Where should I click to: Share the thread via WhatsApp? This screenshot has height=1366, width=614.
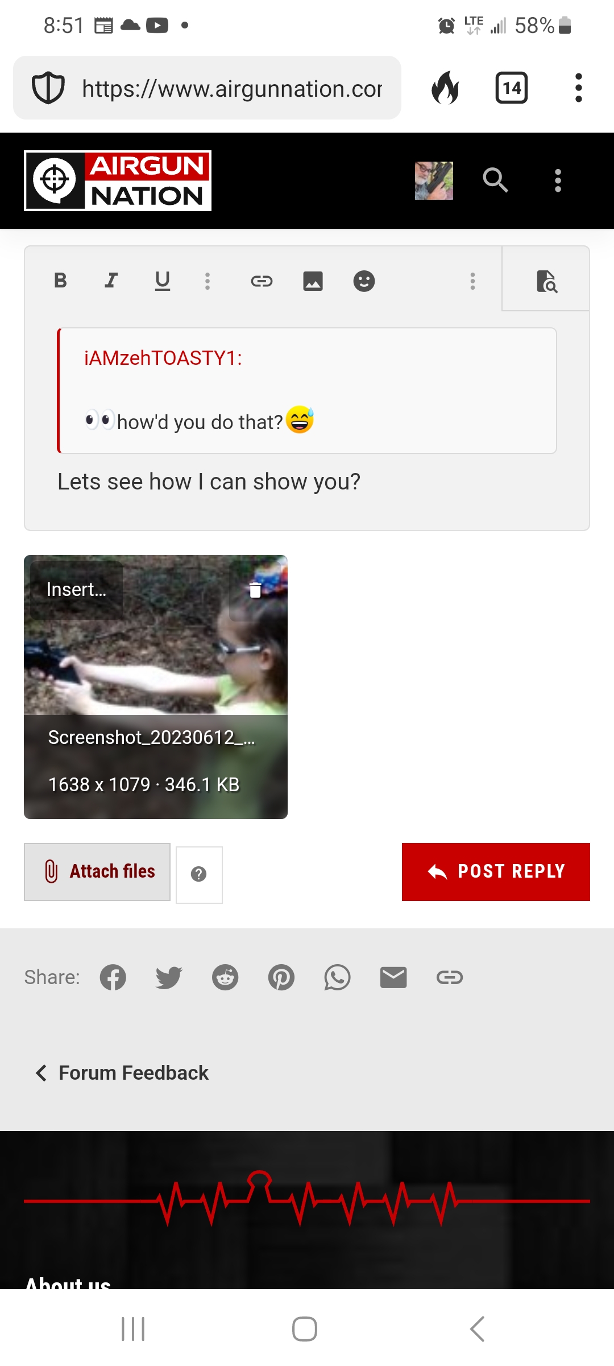coord(337,977)
